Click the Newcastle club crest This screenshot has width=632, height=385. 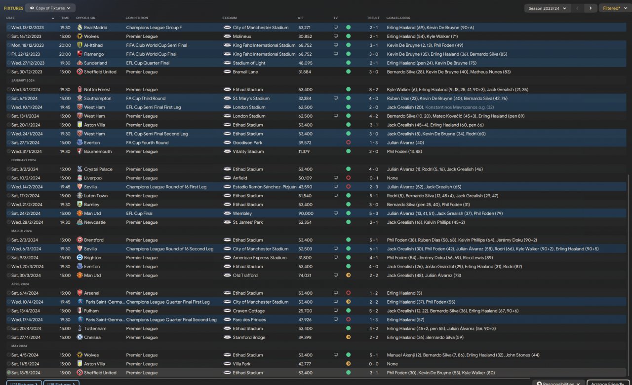pyautogui.click(x=80, y=223)
